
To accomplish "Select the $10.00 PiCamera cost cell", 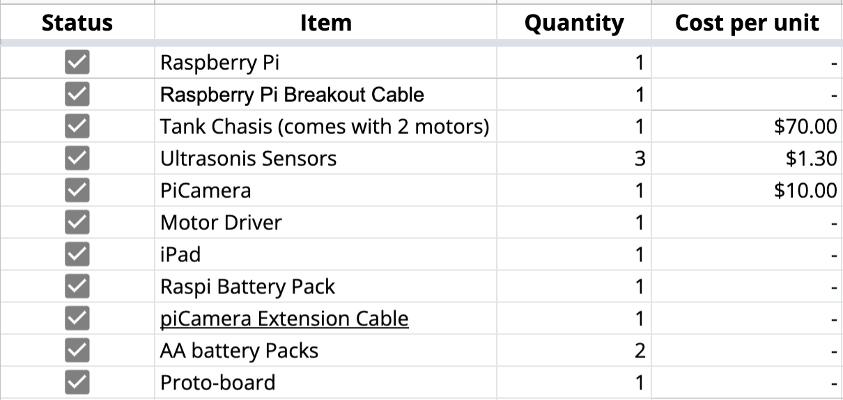I will [748, 190].
